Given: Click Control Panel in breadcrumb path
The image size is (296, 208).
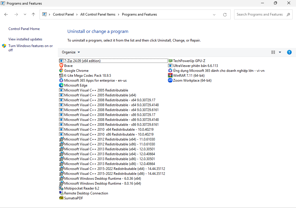Looking at the screenshot, I should (x=63, y=14).
